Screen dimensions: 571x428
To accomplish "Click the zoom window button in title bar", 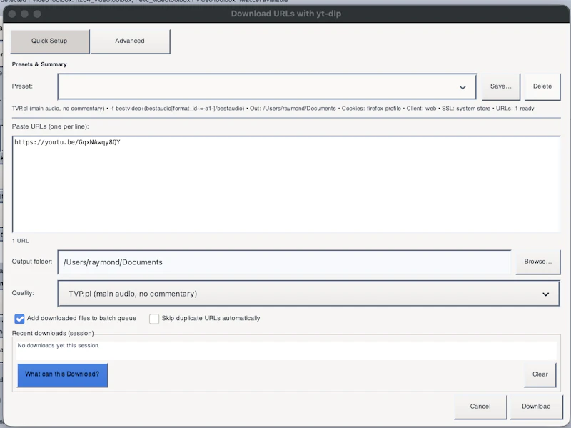I will [x=37, y=14].
